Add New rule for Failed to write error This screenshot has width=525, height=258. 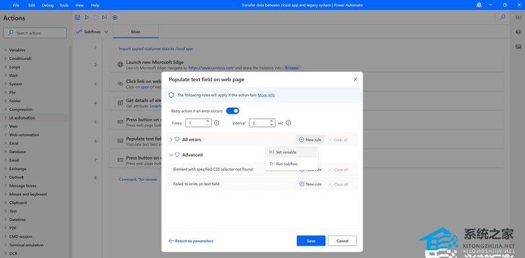[310, 184]
